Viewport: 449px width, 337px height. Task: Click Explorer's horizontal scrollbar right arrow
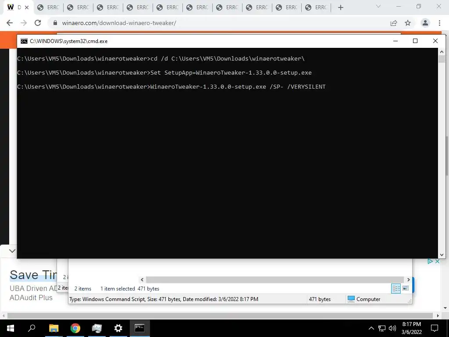pyautogui.click(x=408, y=280)
